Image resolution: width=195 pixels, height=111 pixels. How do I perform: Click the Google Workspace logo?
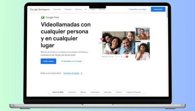(x=40, y=9)
